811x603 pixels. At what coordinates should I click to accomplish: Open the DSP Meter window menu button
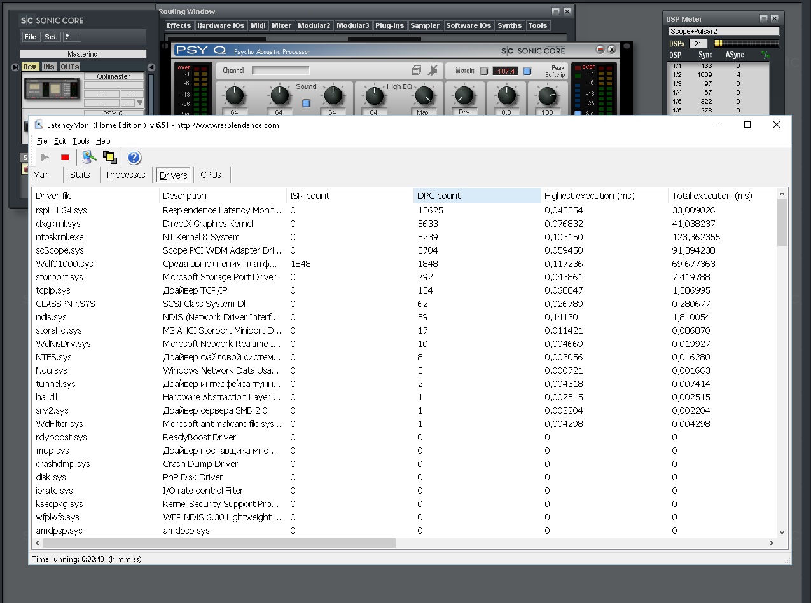pyautogui.click(x=763, y=19)
